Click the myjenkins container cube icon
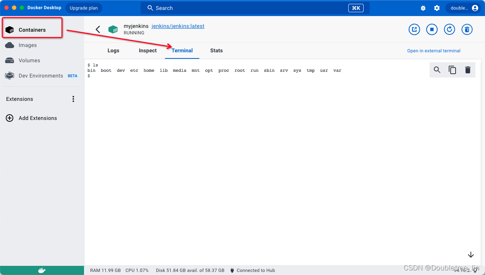Screen dimensions: 485x275 click(x=113, y=29)
